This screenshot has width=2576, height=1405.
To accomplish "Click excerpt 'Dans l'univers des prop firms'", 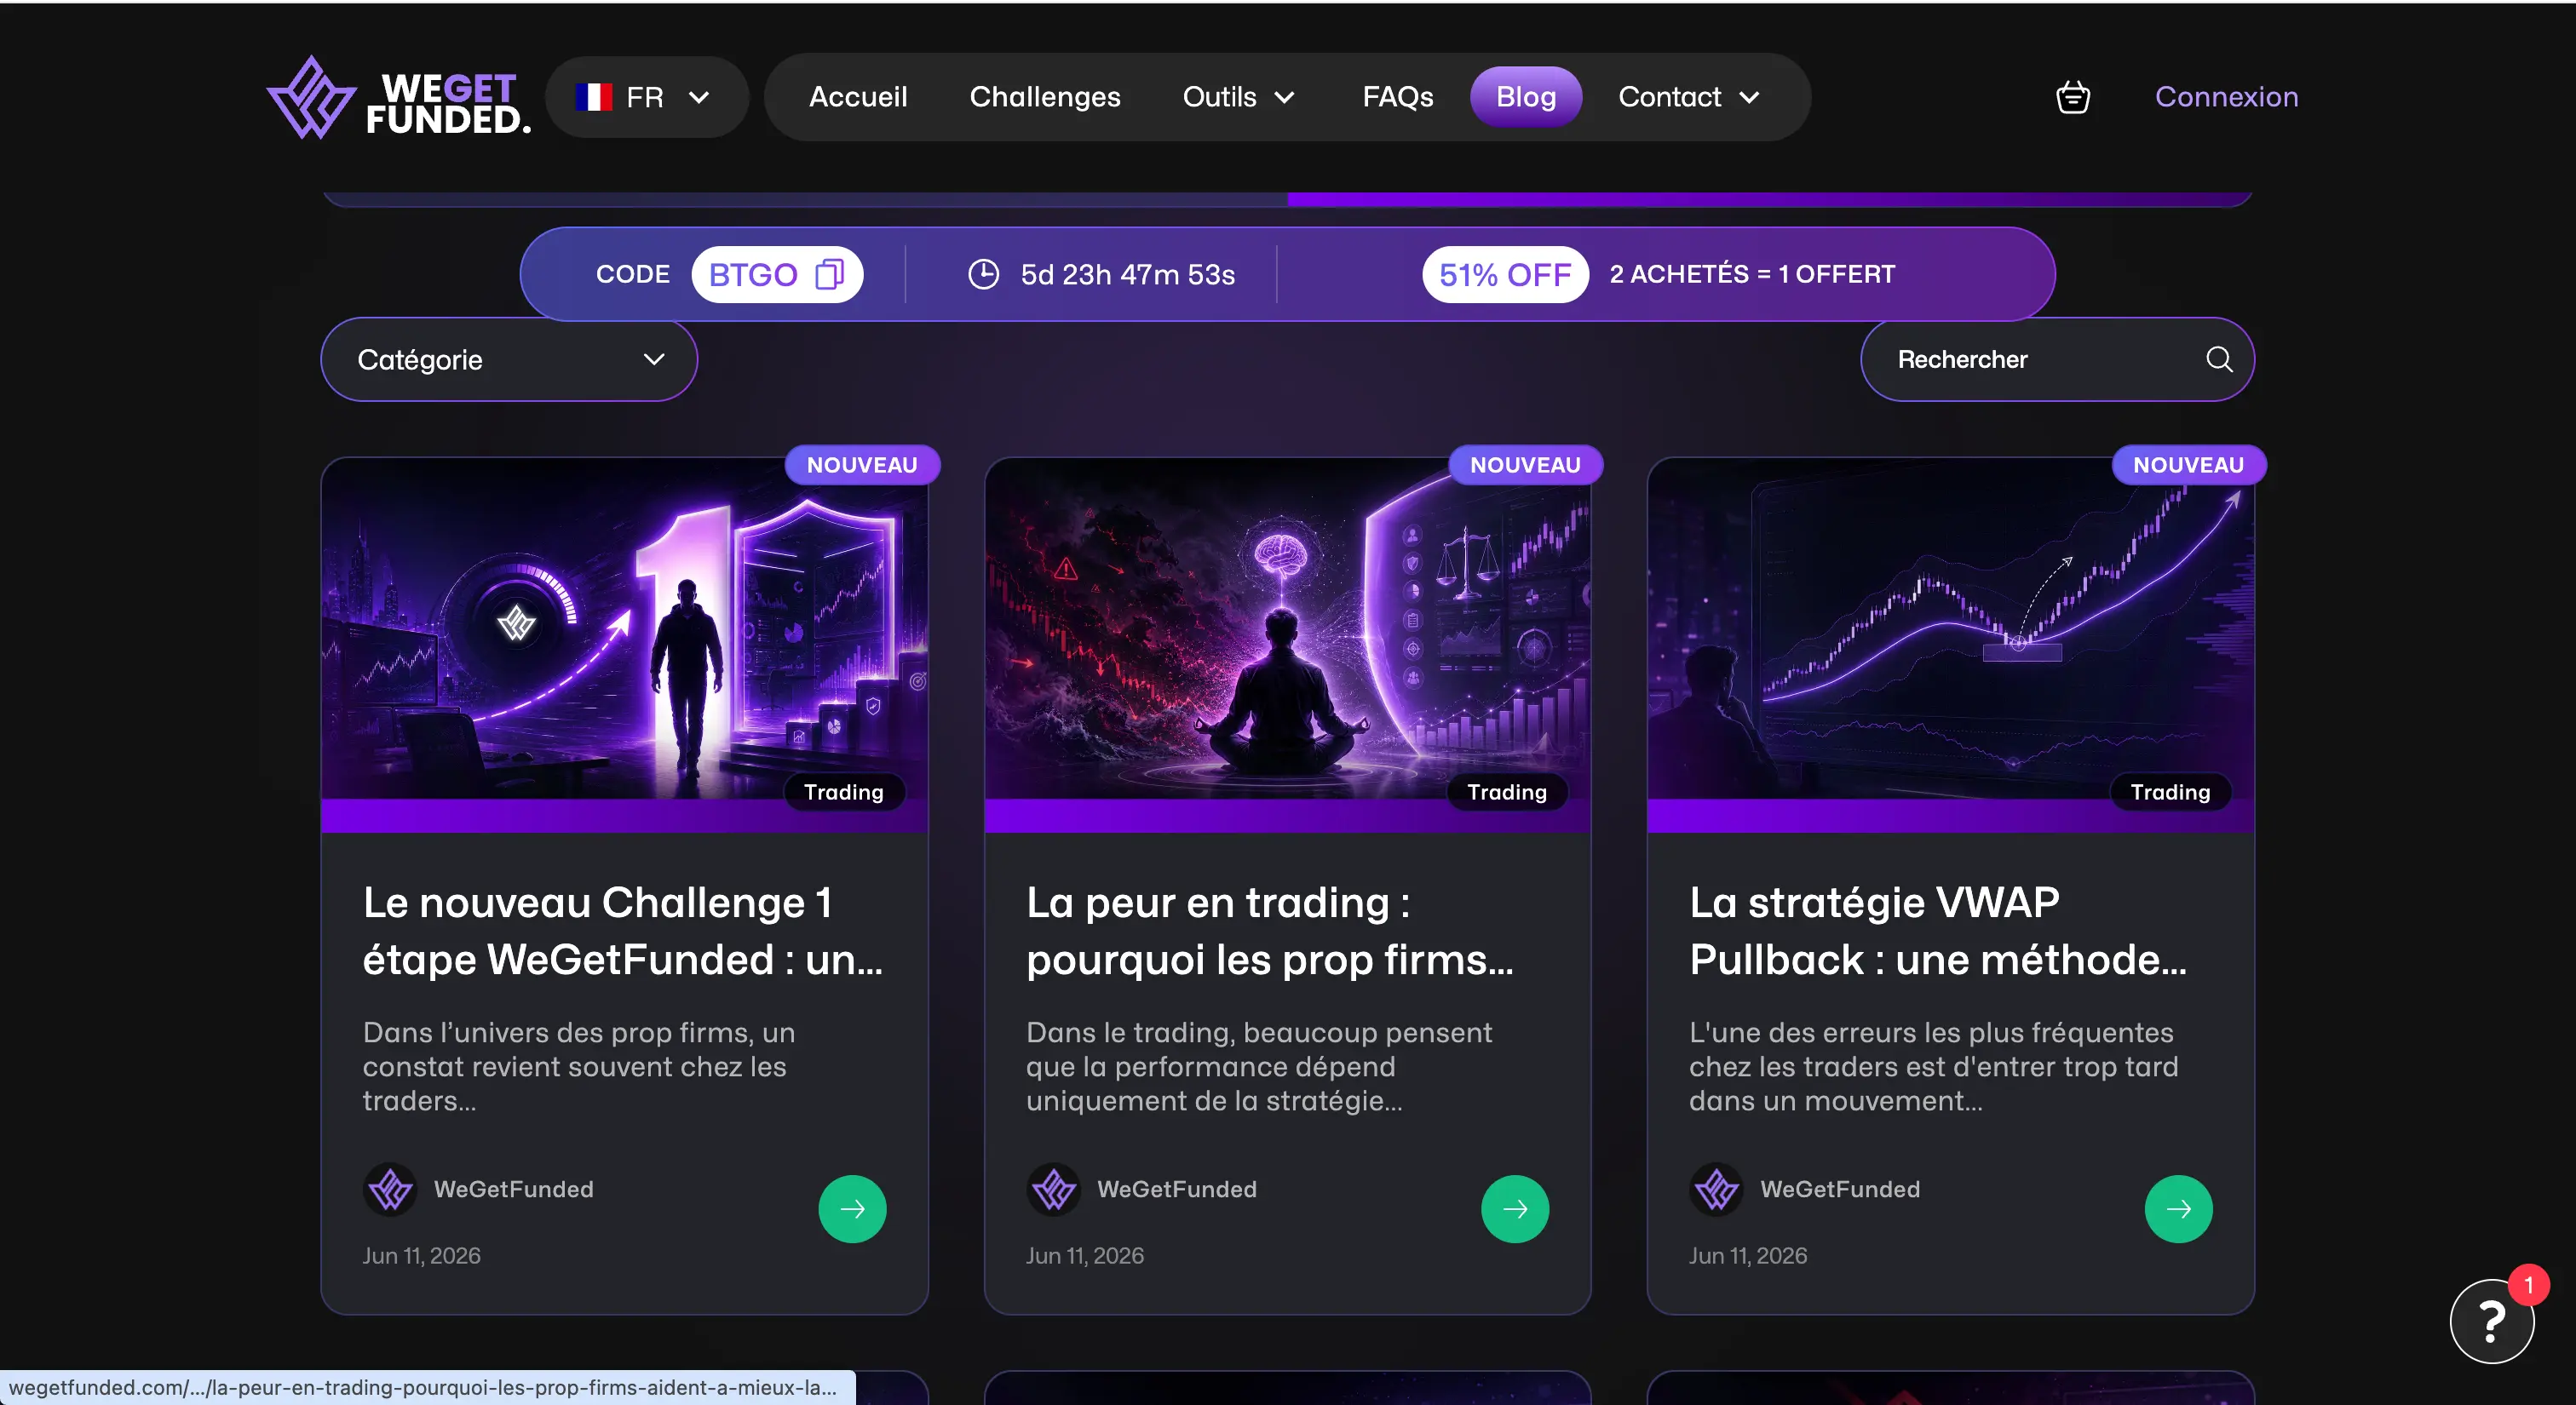I will coord(580,1066).
